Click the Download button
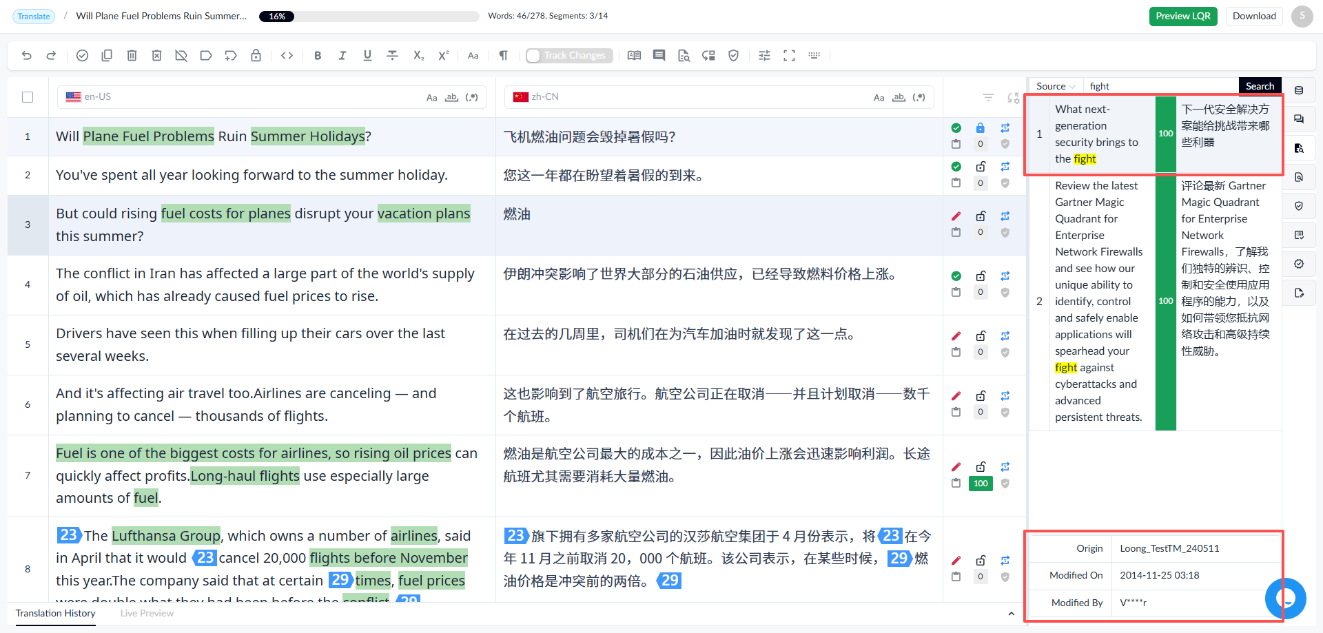Screen dimensions: 1323x633 pyautogui.click(x=1254, y=17)
